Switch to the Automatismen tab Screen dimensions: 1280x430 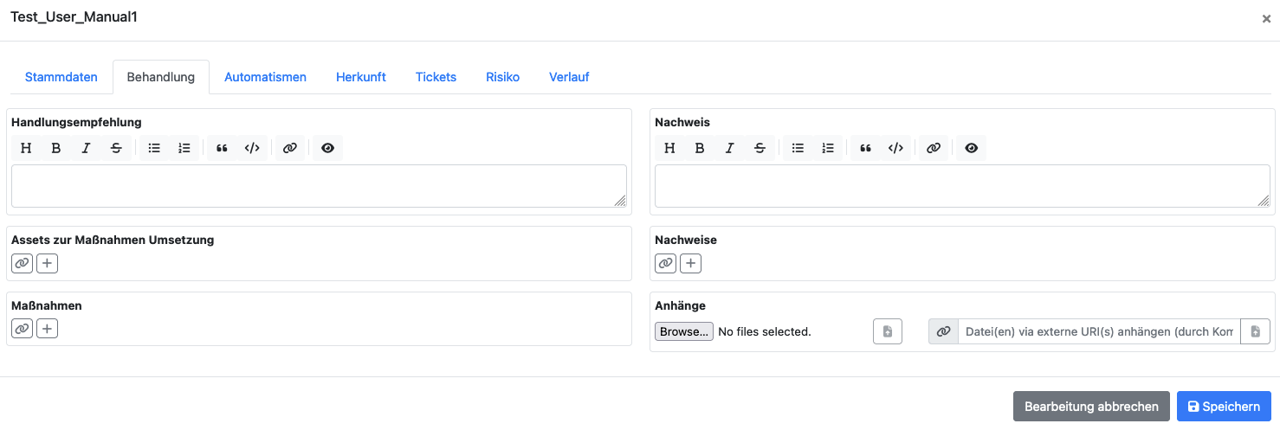point(265,77)
